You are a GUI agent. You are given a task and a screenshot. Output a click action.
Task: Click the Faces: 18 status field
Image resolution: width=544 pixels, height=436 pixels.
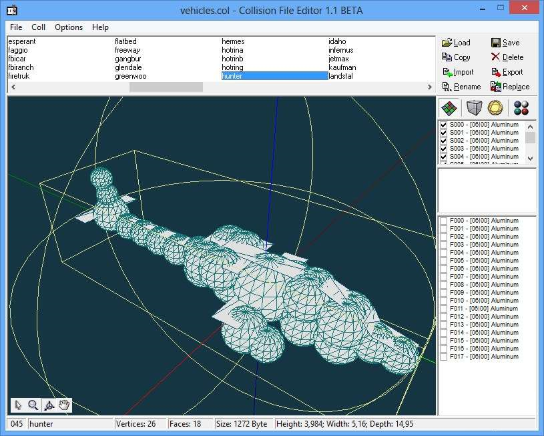[190, 424]
